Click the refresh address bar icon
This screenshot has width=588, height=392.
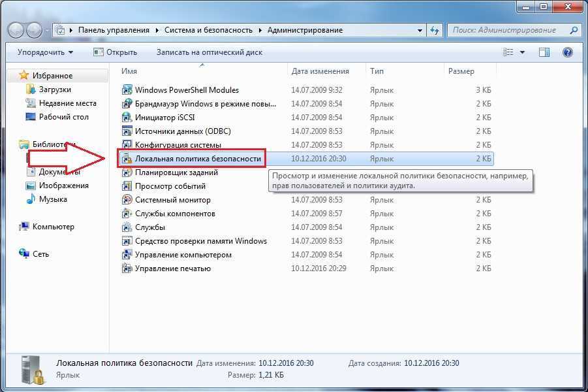(x=434, y=30)
